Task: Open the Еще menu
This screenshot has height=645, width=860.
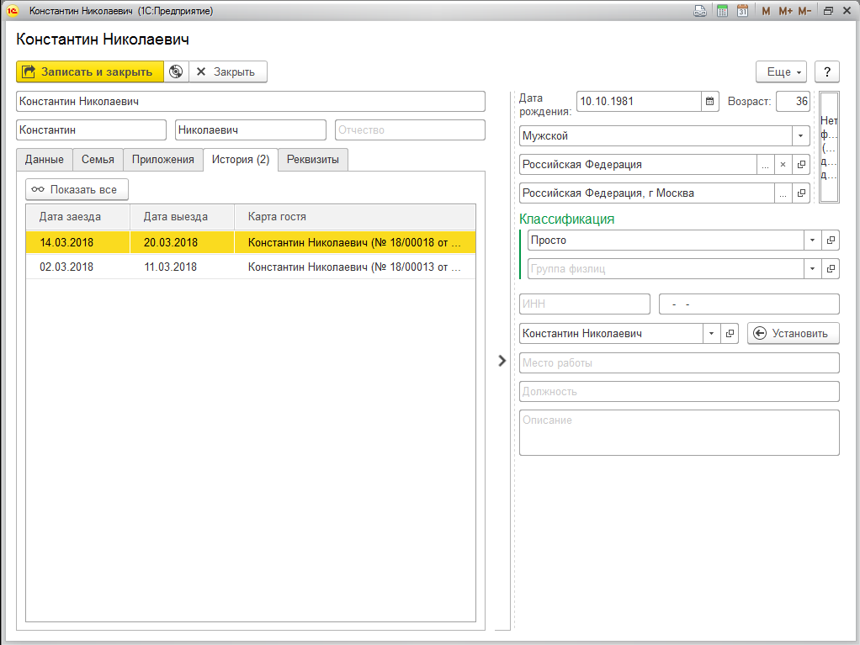Action: 782,71
